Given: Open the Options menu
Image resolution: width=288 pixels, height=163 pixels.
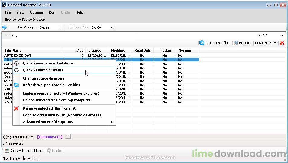Looking at the screenshot, I should 36,12.
